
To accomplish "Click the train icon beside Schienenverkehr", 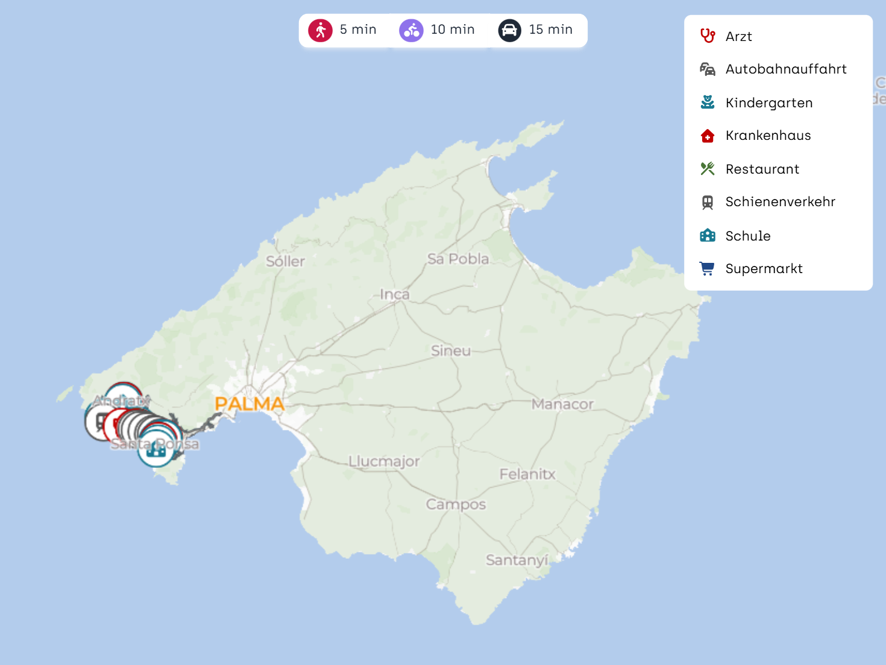I will (708, 202).
